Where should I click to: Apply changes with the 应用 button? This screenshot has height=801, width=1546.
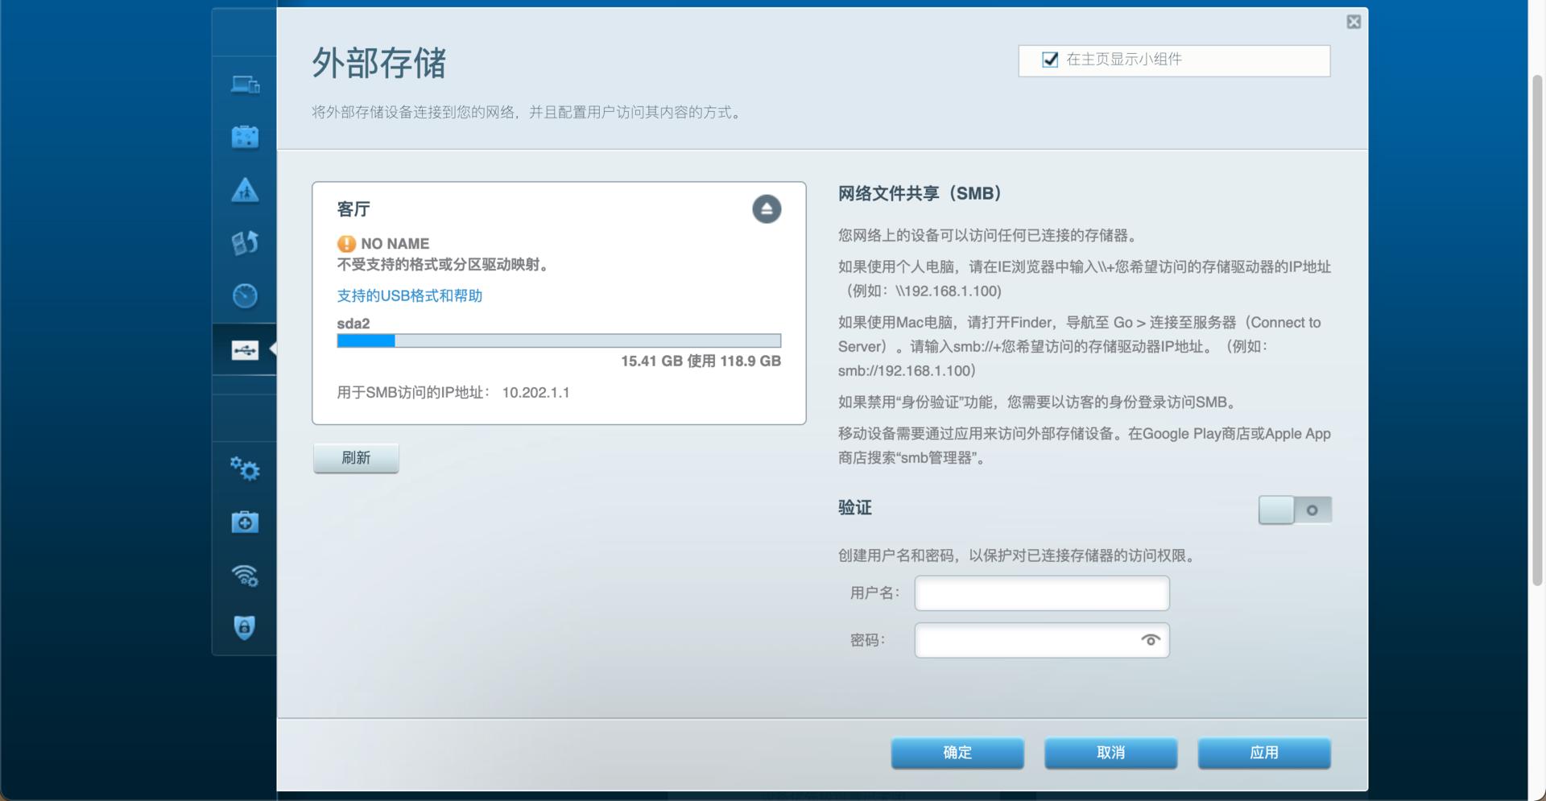[x=1263, y=753]
